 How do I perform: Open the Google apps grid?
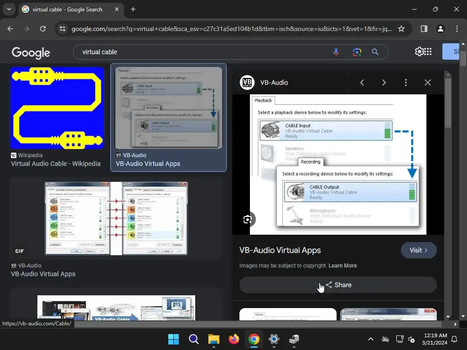pyautogui.click(x=428, y=51)
